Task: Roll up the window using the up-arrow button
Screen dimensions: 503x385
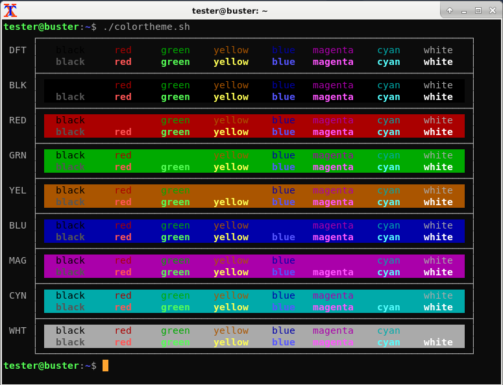Action: [450, 10]
